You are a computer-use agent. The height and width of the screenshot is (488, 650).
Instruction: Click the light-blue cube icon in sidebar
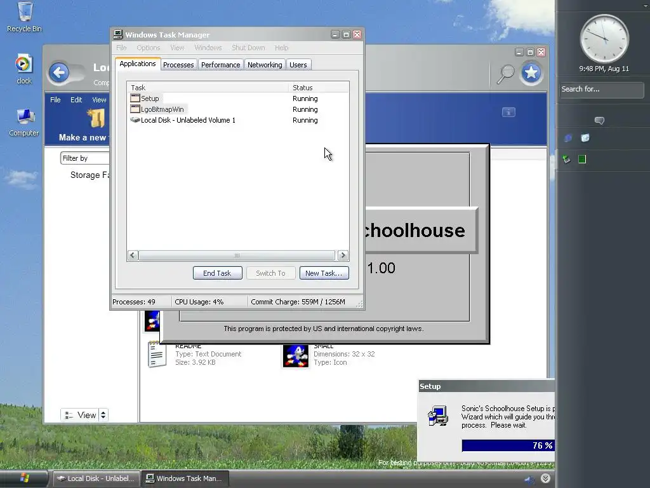585,138
